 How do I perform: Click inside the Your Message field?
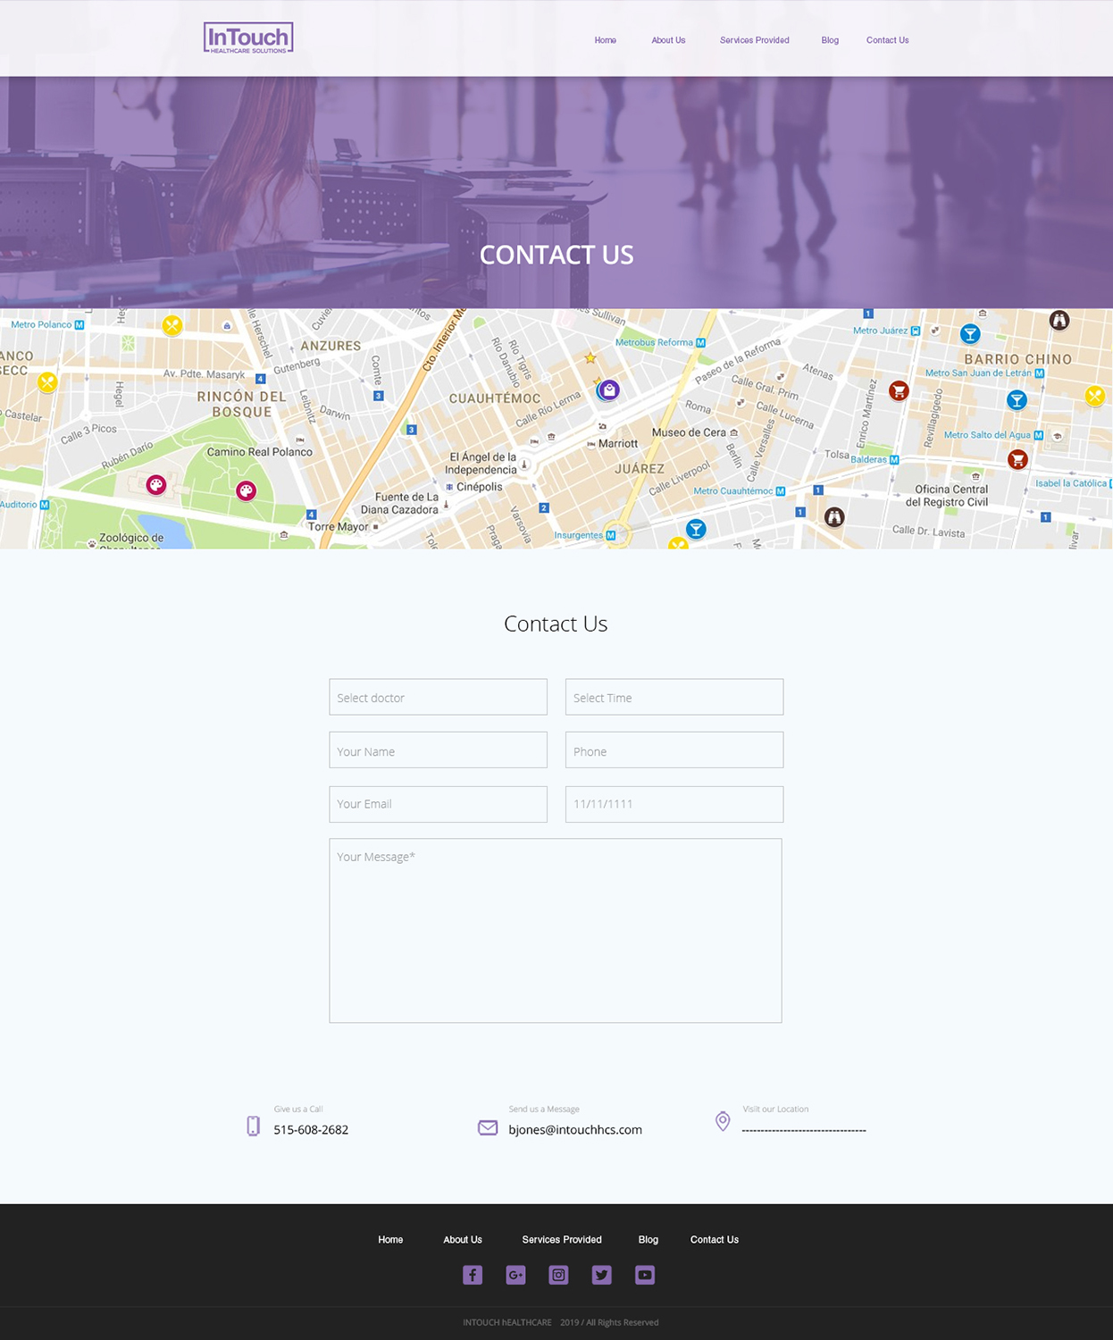pyautogui.click(x=556, y=929)
